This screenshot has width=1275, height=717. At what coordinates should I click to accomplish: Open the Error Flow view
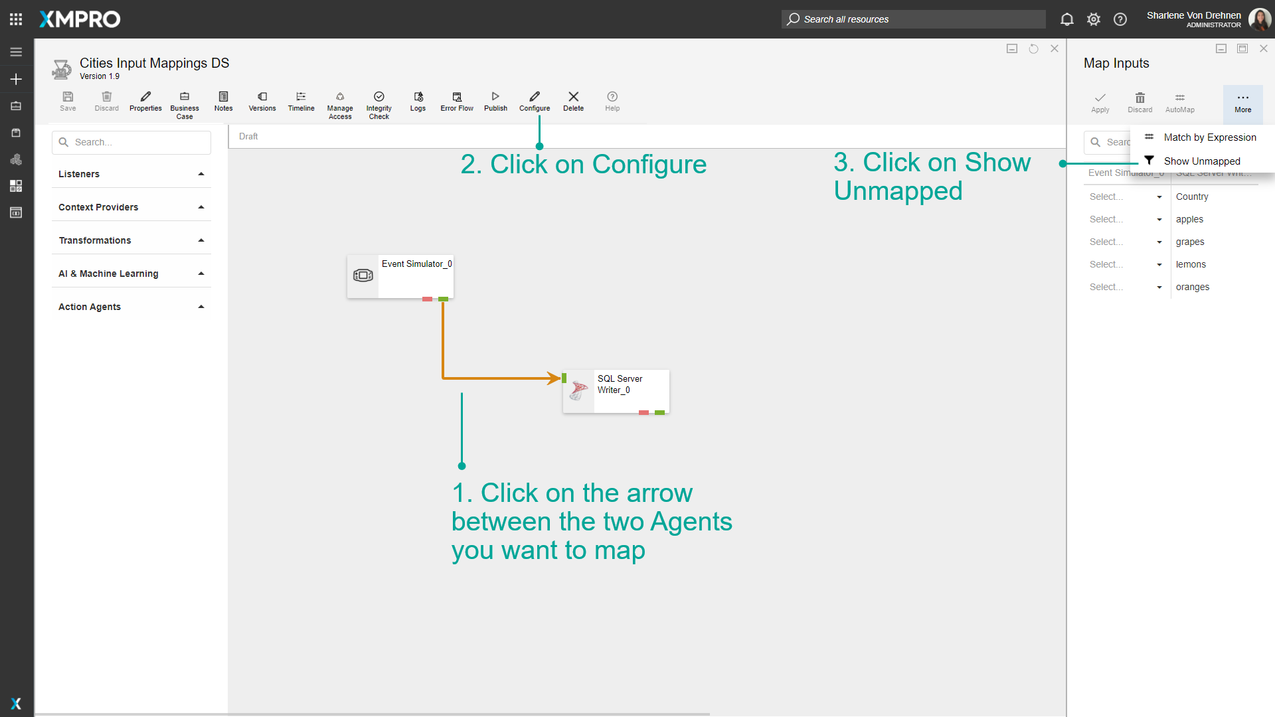[456, 102]
